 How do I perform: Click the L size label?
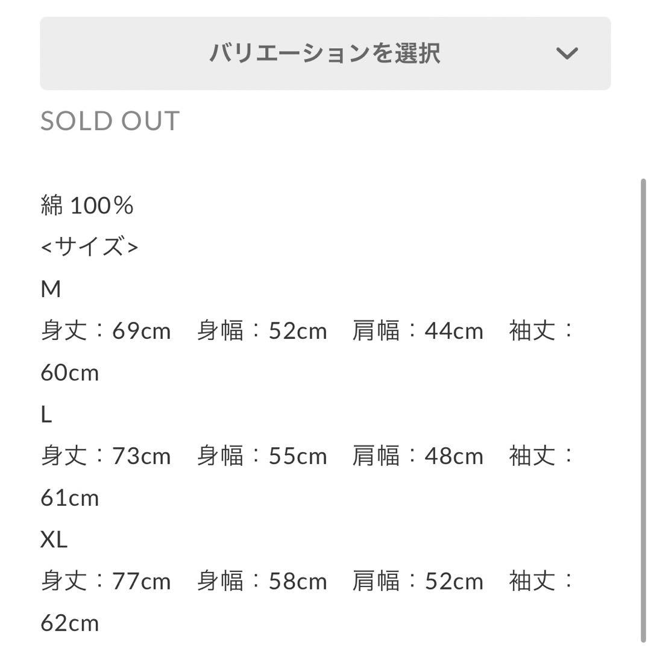[46, 415]
